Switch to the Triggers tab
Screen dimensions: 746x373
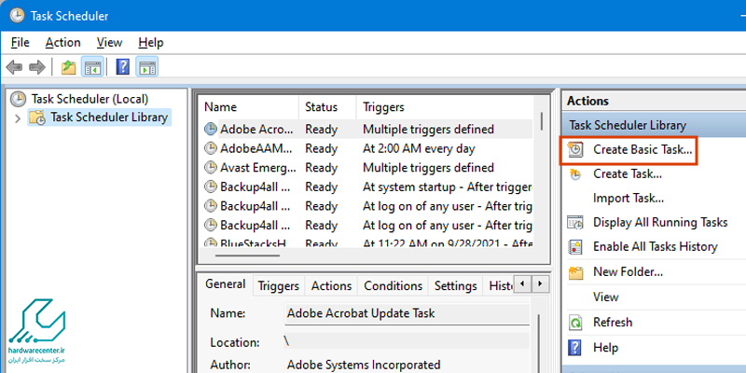point(278,286)
